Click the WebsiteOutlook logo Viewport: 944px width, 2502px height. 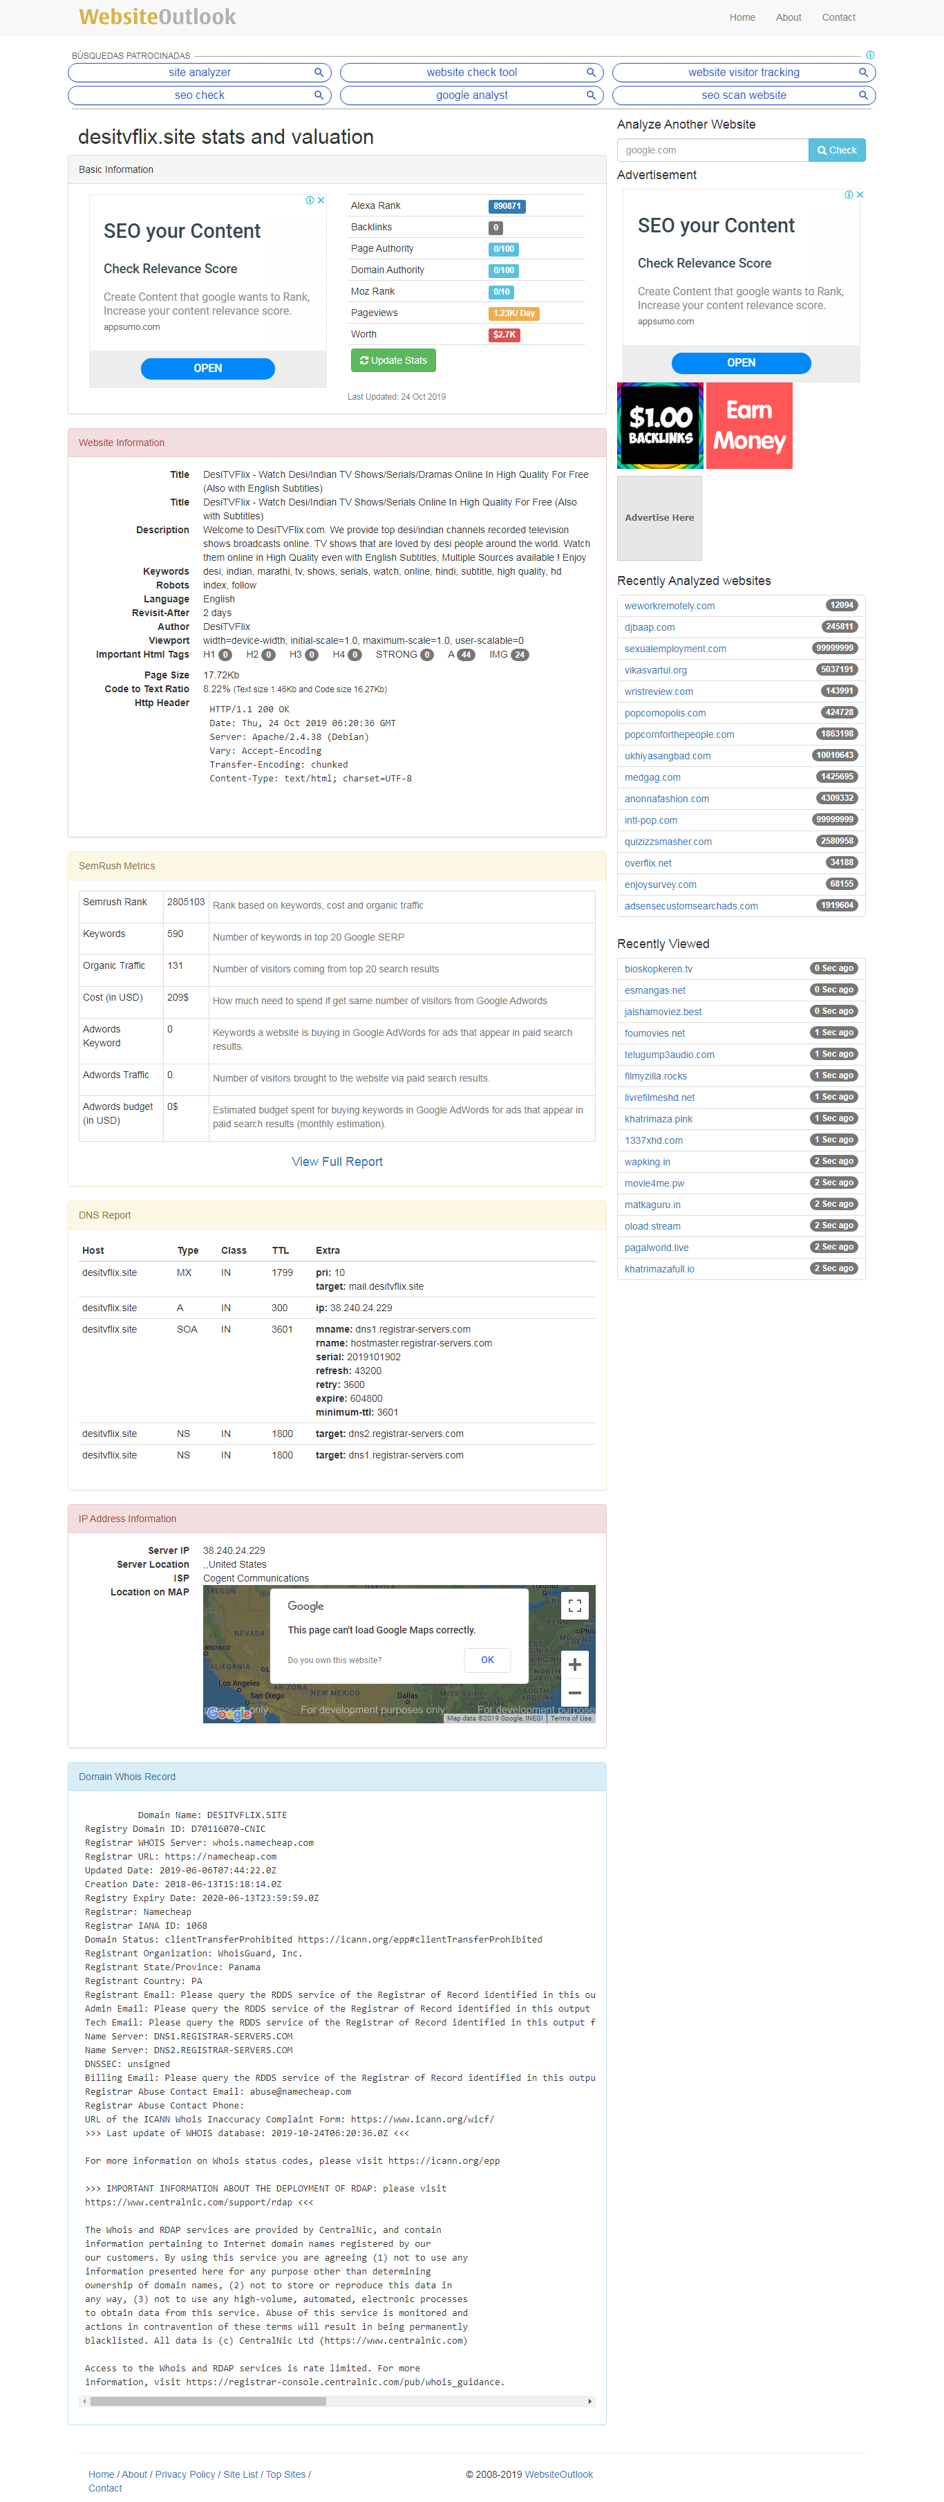157,17
